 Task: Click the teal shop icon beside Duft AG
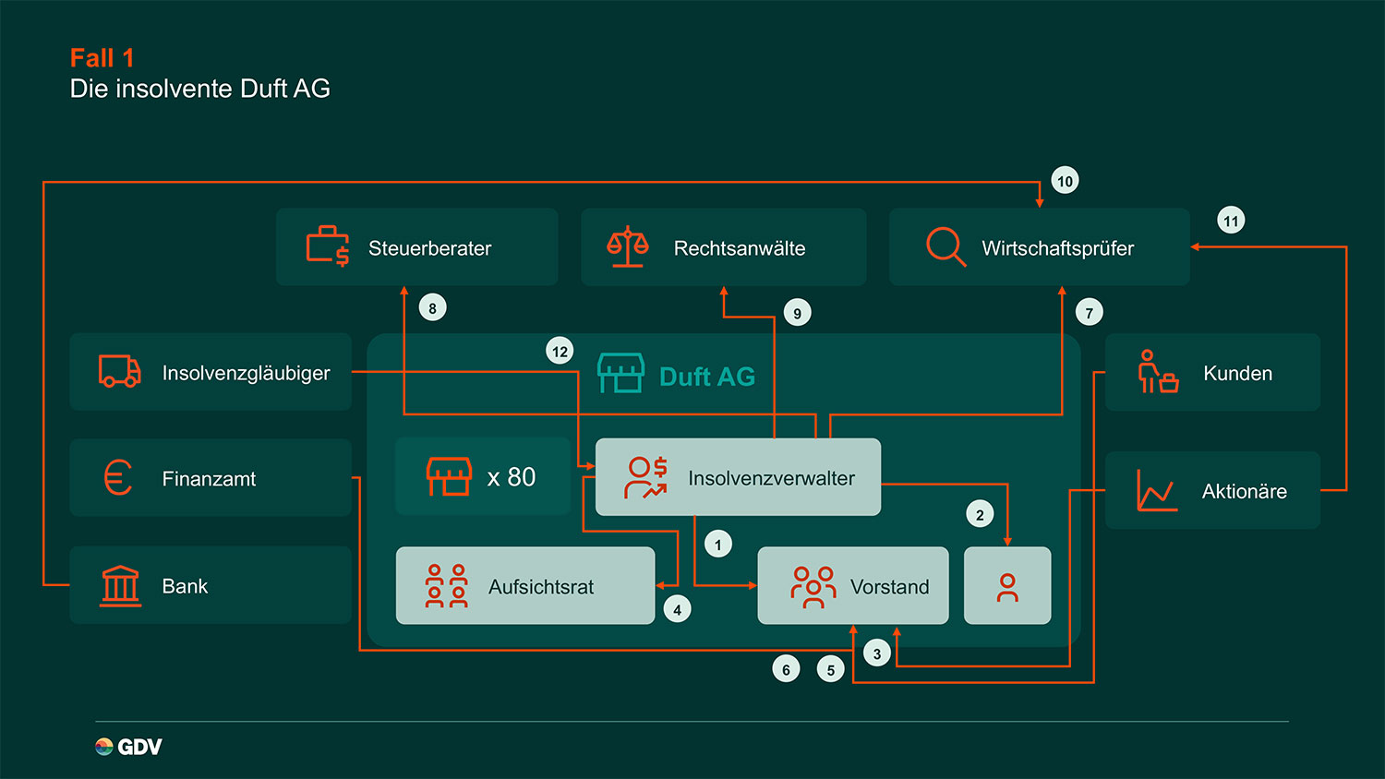pyautogui.click(x=620, y=374)
